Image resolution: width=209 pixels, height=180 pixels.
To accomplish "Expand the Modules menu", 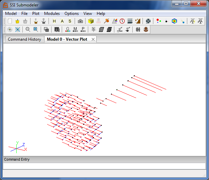I will pyautogui.click(x=52, y=14).
